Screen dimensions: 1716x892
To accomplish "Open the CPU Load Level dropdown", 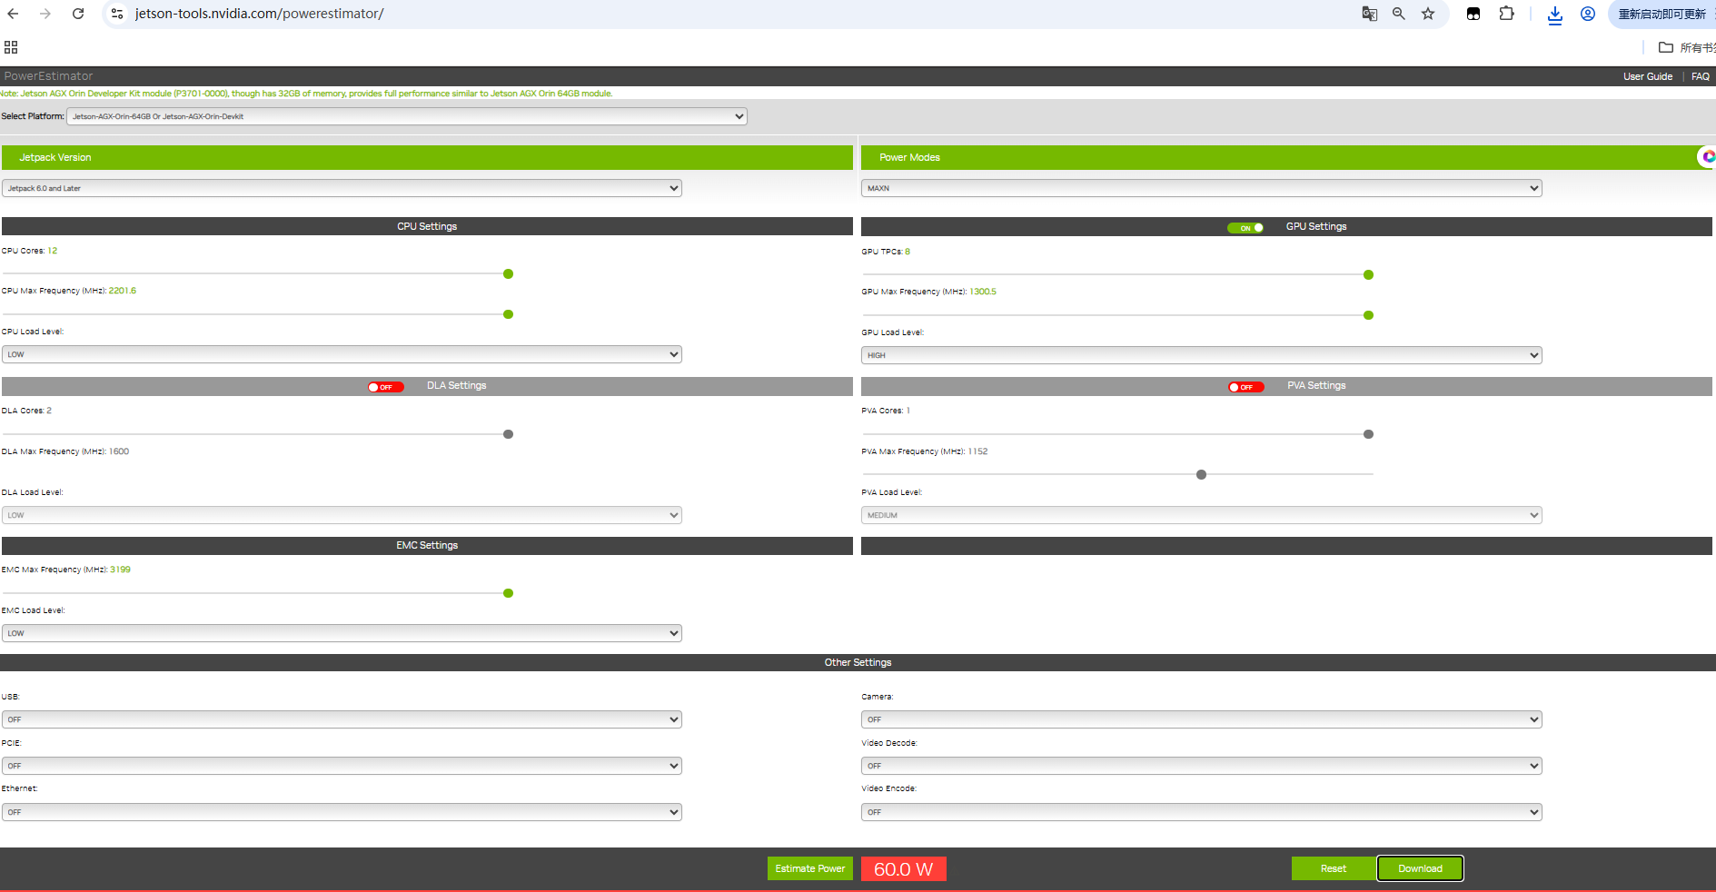I will [342, 354].
